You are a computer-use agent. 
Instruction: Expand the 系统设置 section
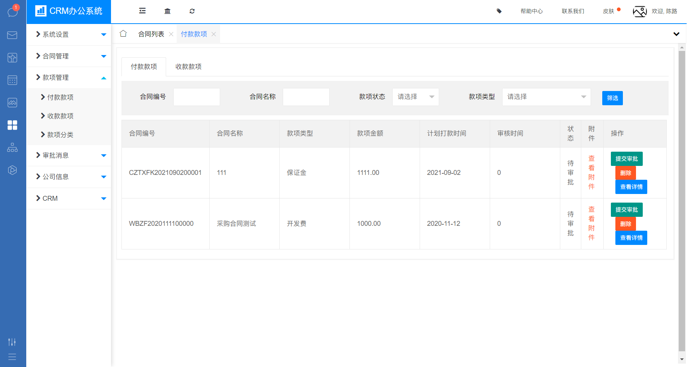click(69, 34)
